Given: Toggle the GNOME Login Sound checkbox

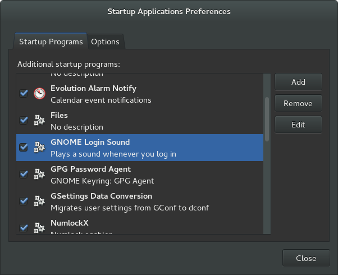Looking at the screenshot, I should coord(24,147).
